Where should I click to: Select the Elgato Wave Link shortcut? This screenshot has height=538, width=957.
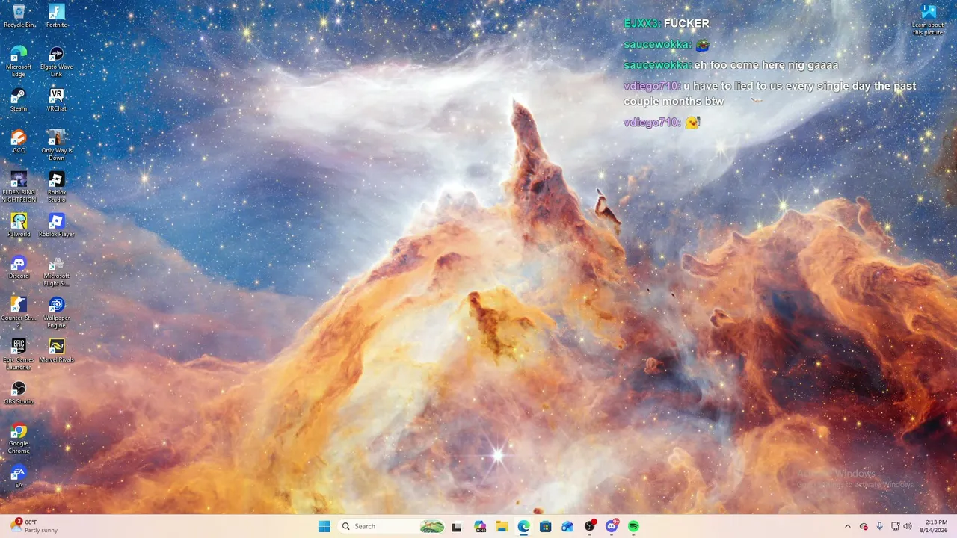click(57, 61)
